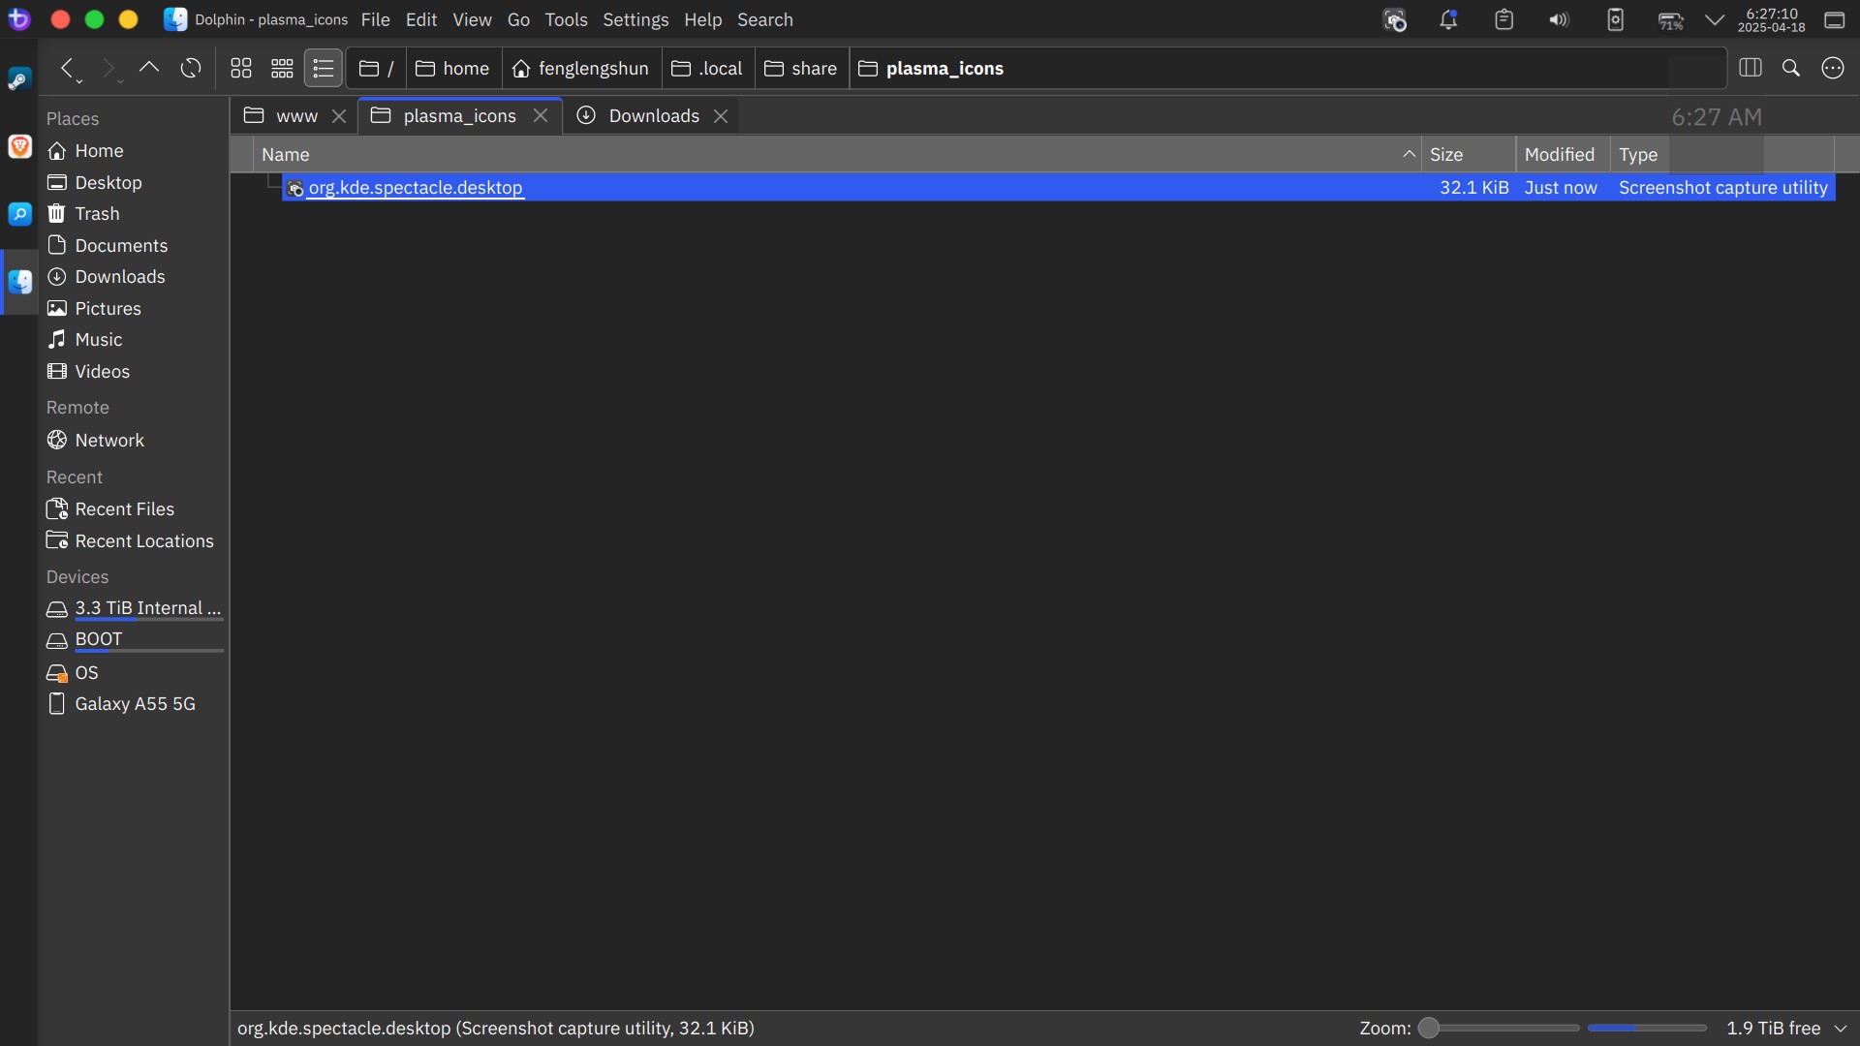
Task: Open the Tools menu
Action: click(x=566, y=19)
